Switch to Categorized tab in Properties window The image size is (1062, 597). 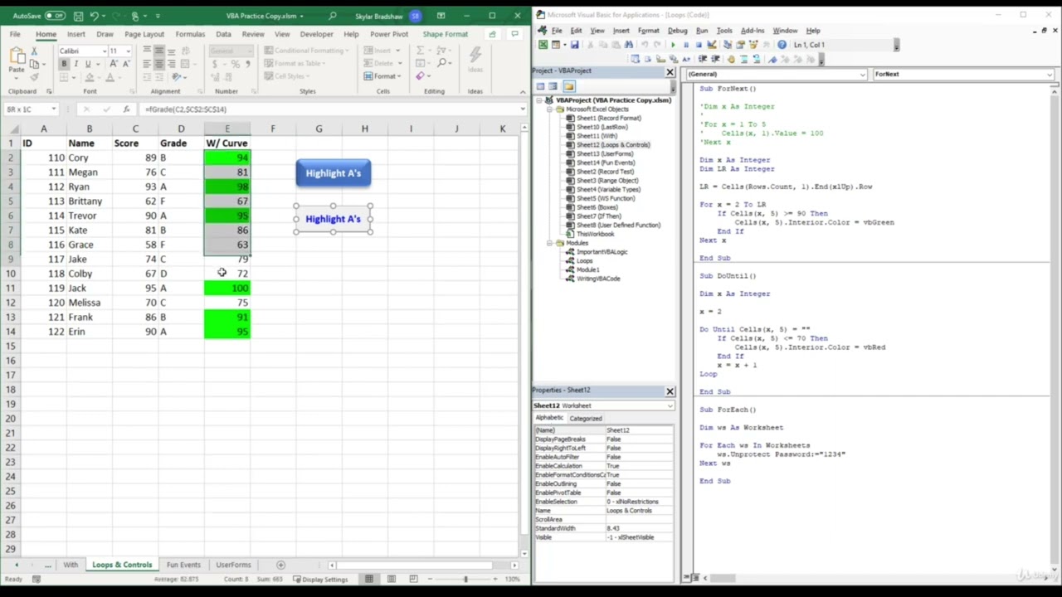coord(586,418)
